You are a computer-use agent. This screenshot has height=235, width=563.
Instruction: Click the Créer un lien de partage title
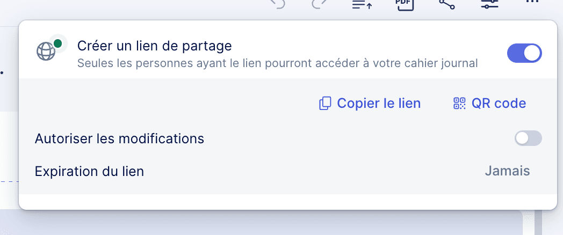tap(154, 46)
